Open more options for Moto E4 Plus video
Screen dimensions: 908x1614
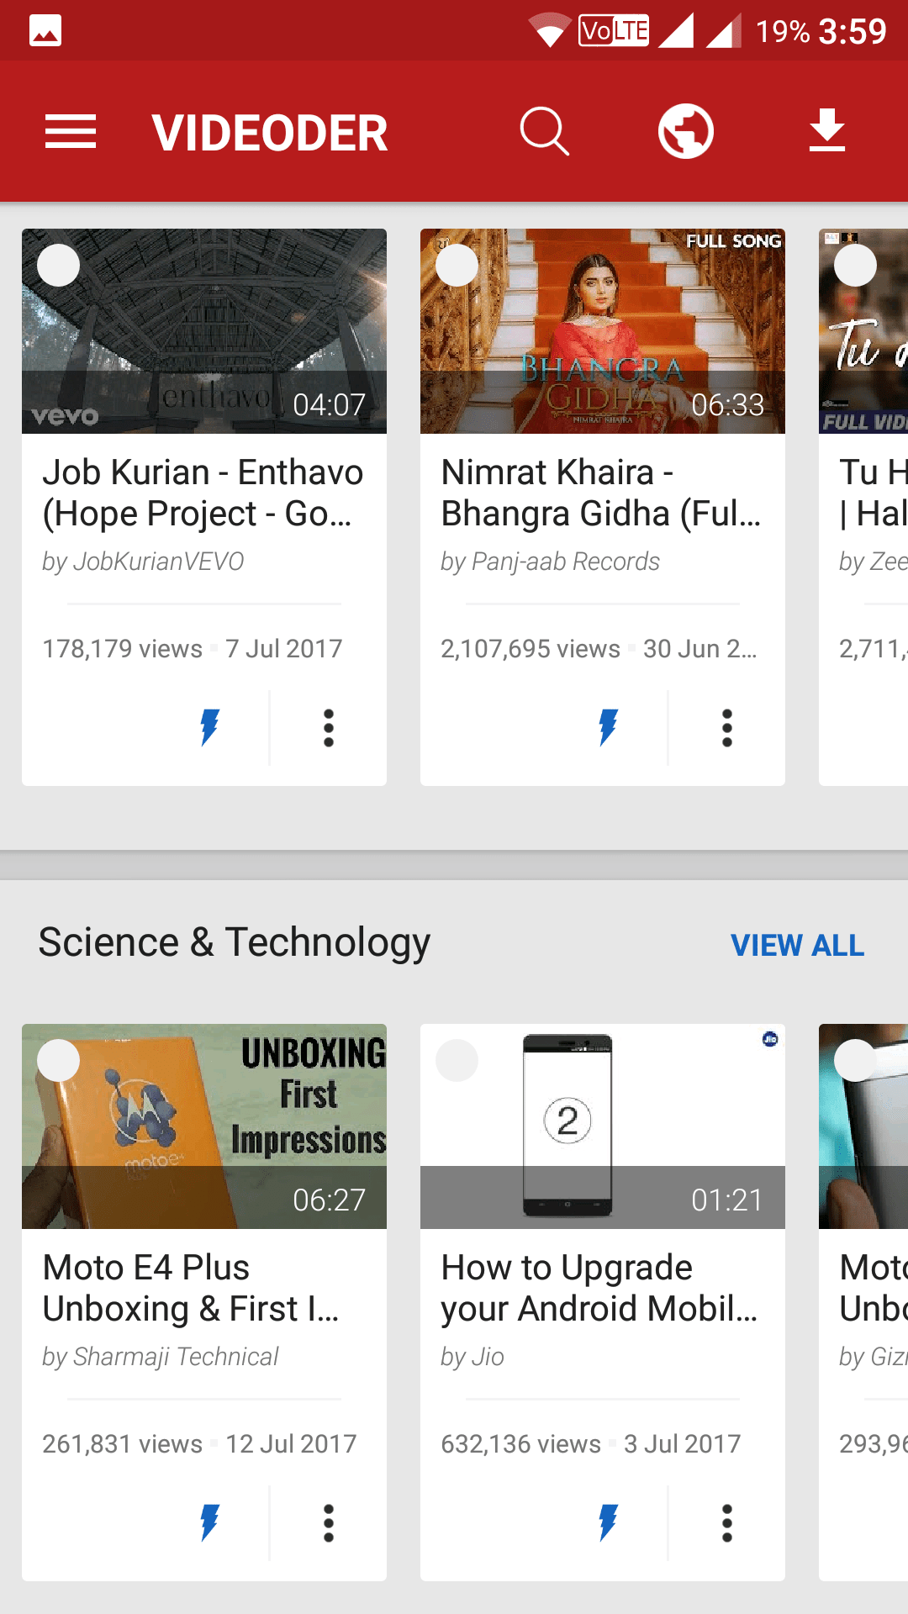(x=329, y=1523)
